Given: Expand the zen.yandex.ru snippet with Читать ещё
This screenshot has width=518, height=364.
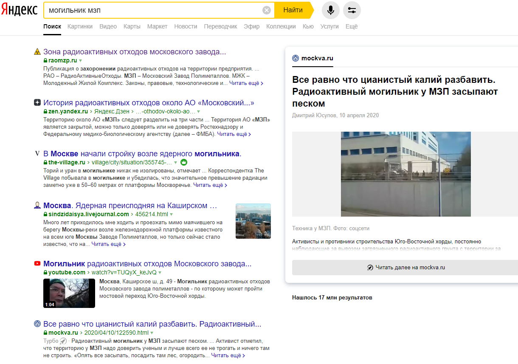Looking at the screenshot, I should coord(234,134).
